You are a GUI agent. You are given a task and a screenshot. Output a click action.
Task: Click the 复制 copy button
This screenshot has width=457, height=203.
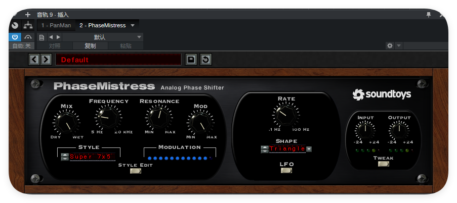pos(90,46)
